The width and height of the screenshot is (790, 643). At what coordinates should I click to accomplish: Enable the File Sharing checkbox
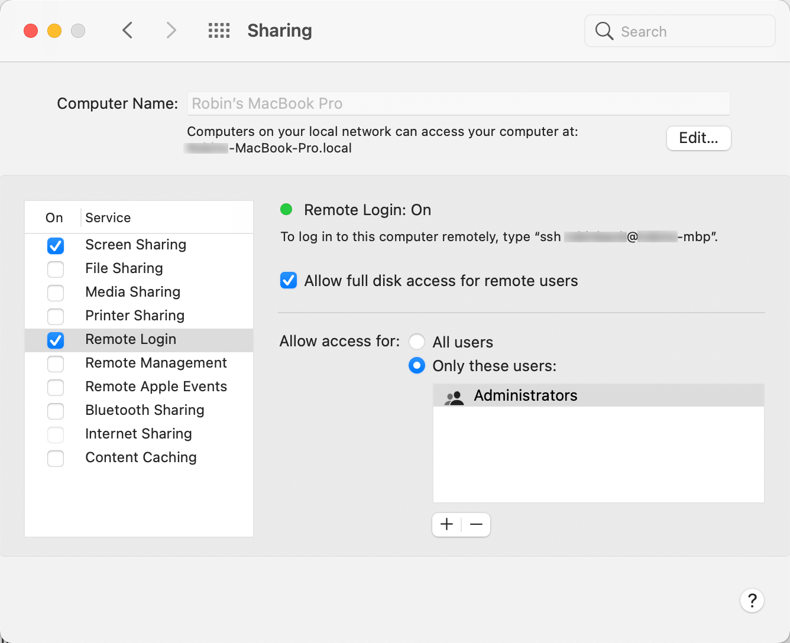coord(56,269)
